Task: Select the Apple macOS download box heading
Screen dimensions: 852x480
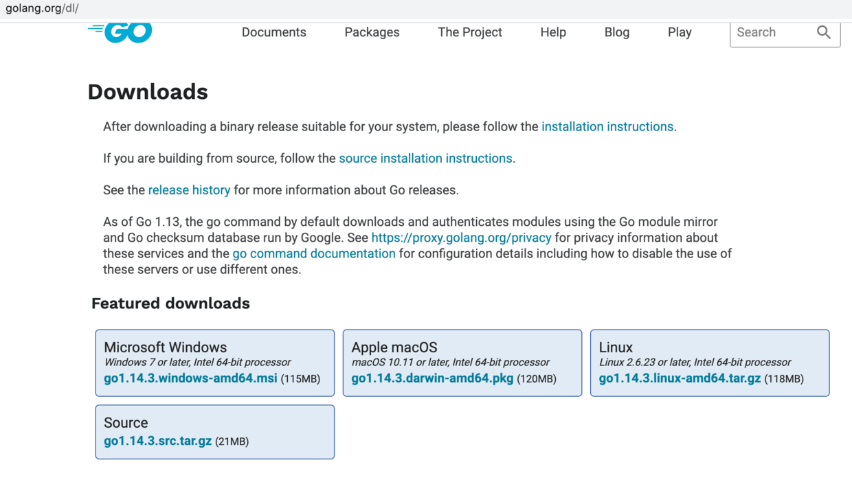Action: coord(394,347)
